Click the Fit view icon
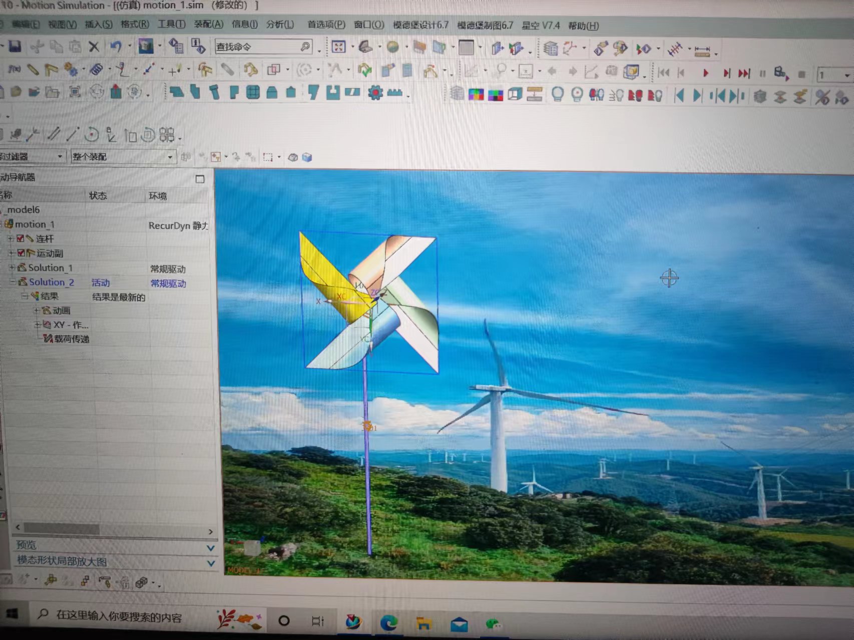 pyautogui.click(x=339, y=47)
